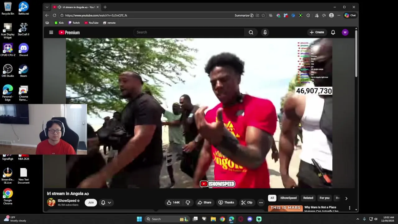This screenshot has width=398, height=224.
Task: Start voice search with the microphone icon
Action: point(265,32)
